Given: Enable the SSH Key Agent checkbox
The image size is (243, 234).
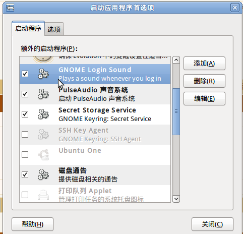Looking at the screenshot, I should click(x=25, y=134).
